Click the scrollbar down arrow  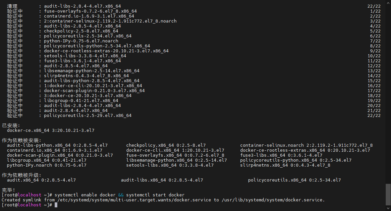388,208
